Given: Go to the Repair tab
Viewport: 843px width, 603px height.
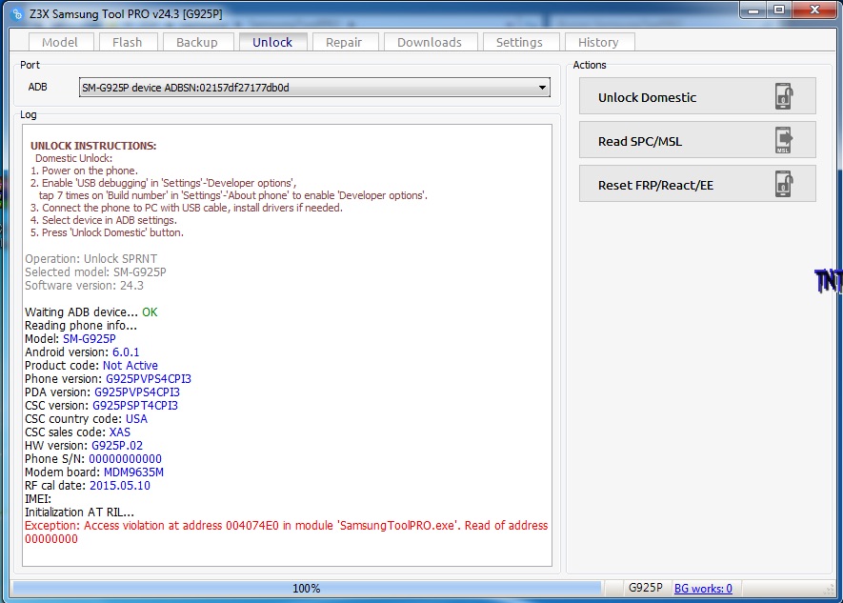Looking at the screenshot, I should pyautogui.click(x=344, y=42).
